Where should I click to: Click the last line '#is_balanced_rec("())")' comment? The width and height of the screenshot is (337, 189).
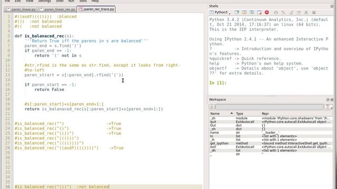point(43,187)
